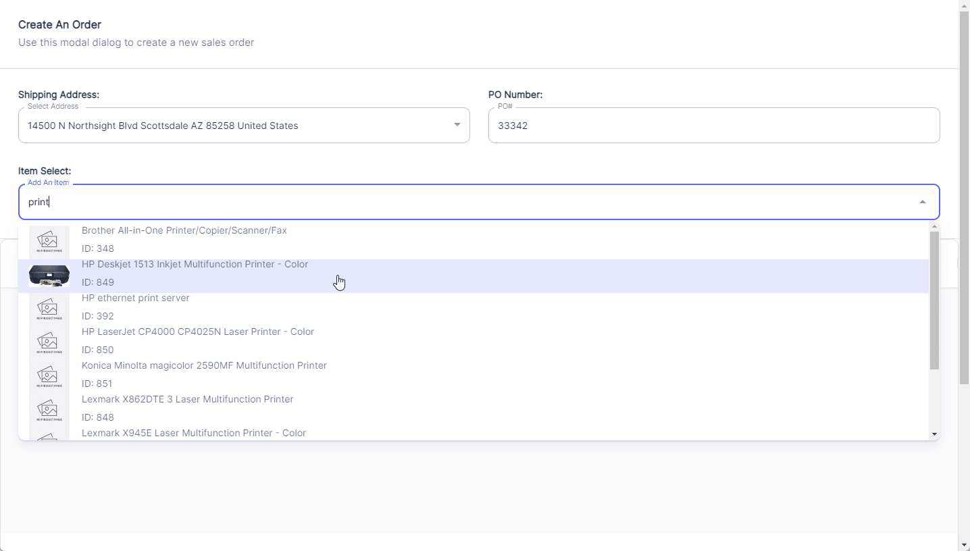Click the item list scrollbar down arrow

[934, 434]
